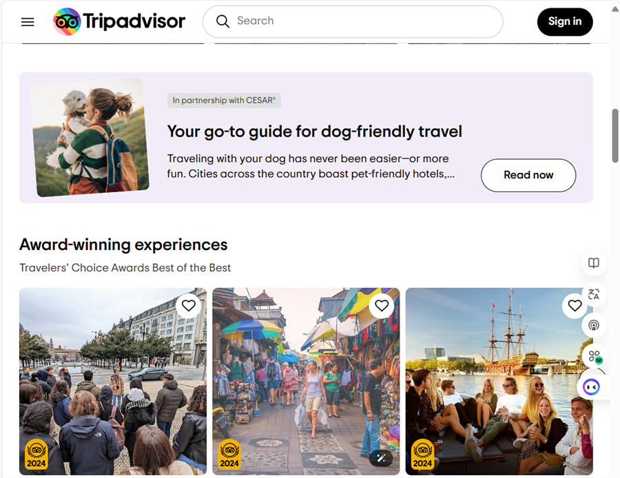Open the reader mode book icon
The width and height of the screenshot is (620, 478).
tap(594, 263)
